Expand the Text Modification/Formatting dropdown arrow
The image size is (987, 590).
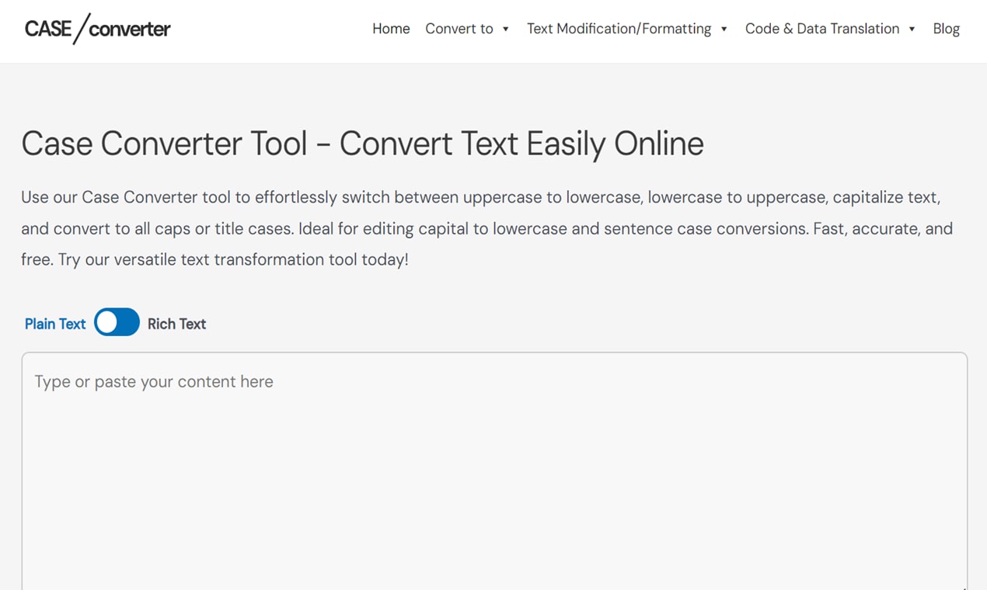(x=724, y=29)
